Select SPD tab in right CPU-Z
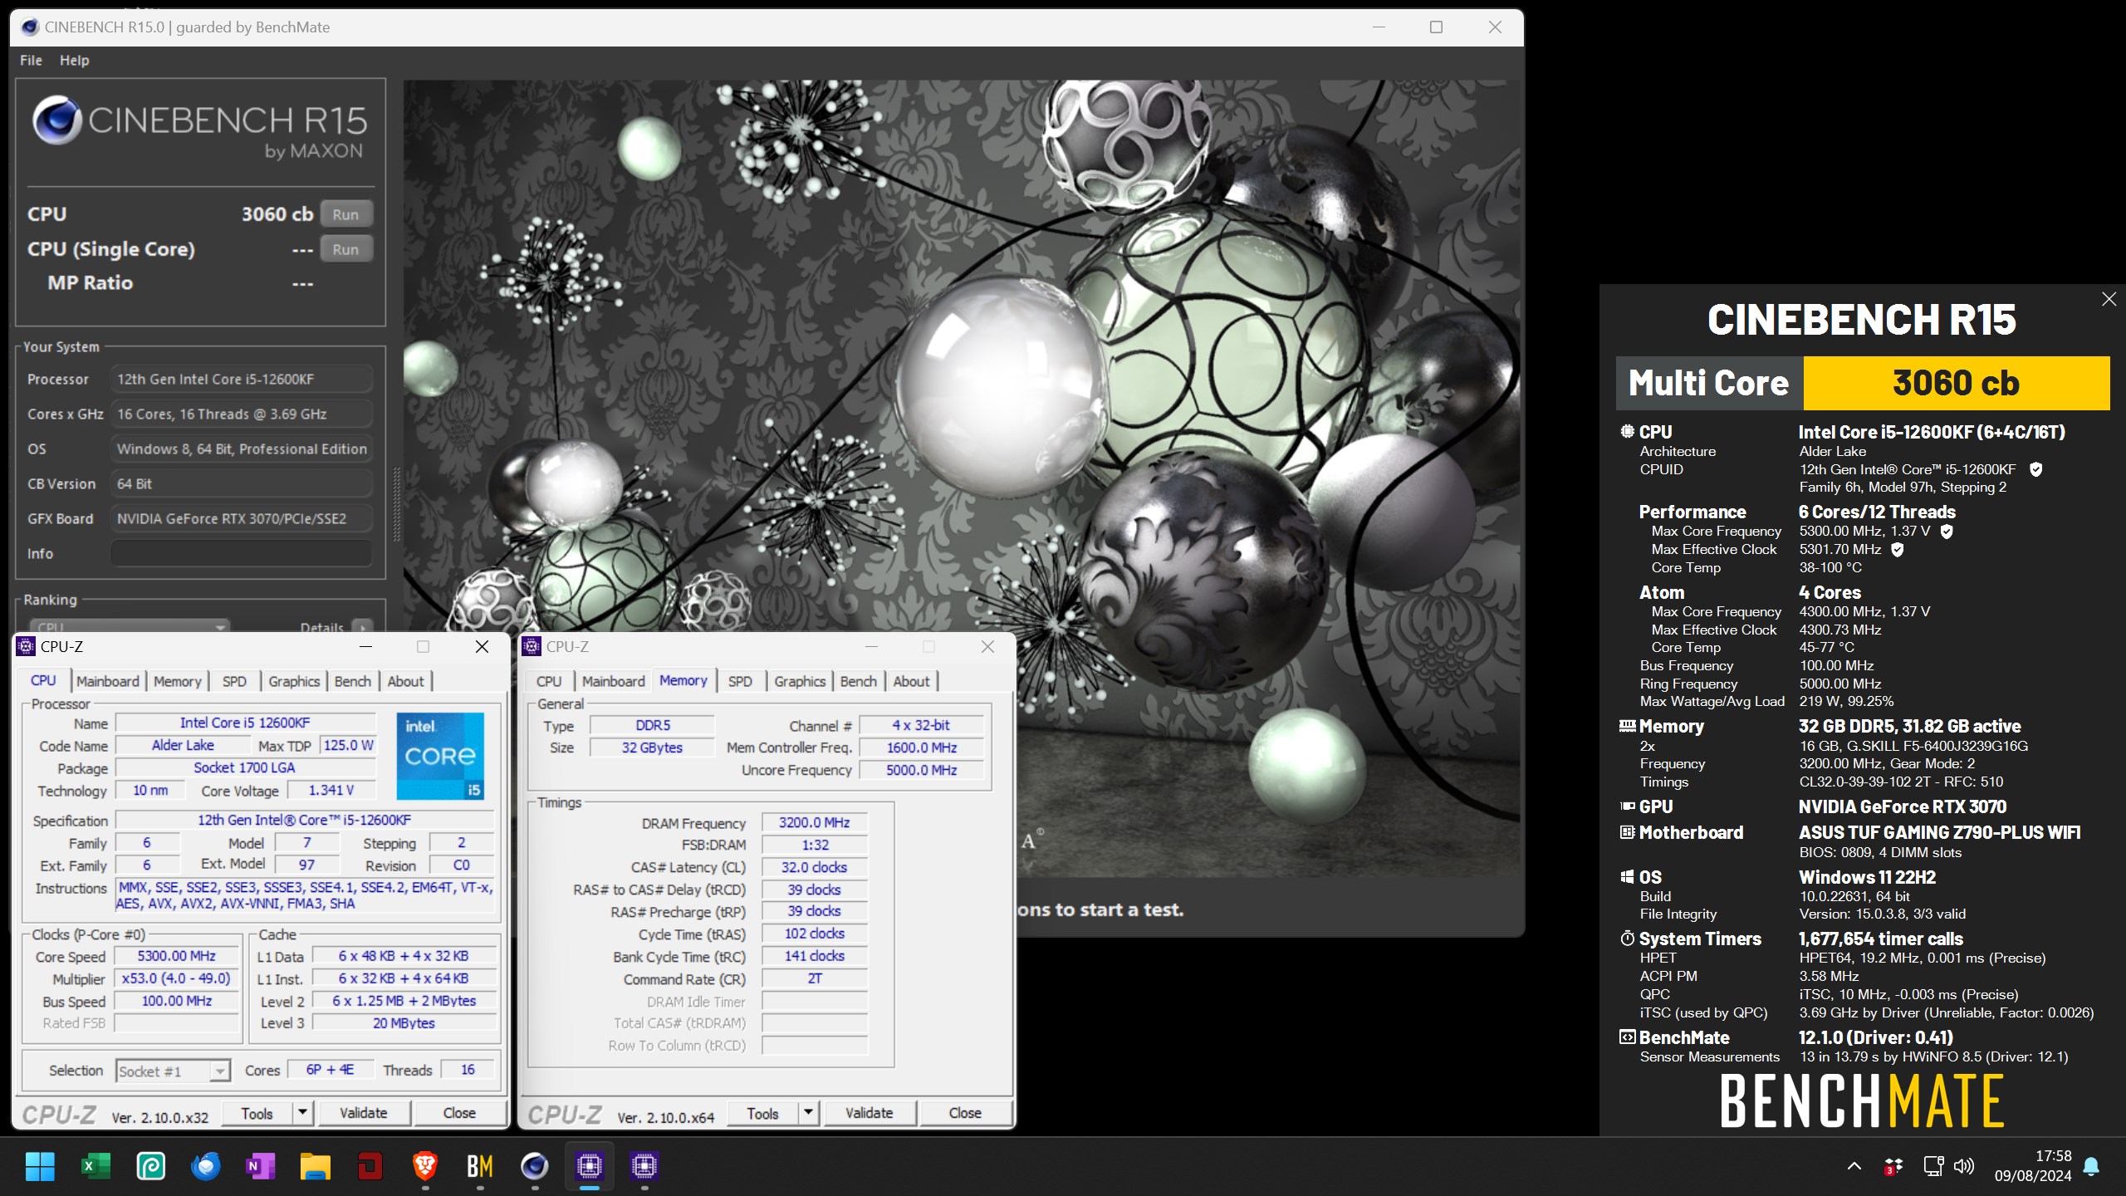2126x1196 pixels. coord(740,681)
